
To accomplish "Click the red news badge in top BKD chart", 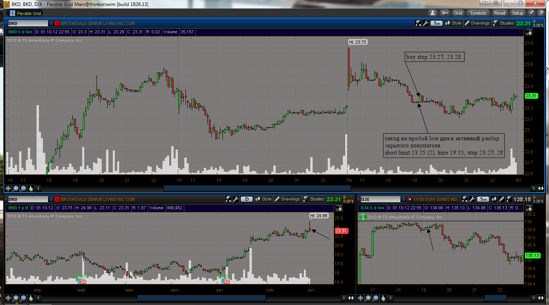I will (x=57, y=23).
